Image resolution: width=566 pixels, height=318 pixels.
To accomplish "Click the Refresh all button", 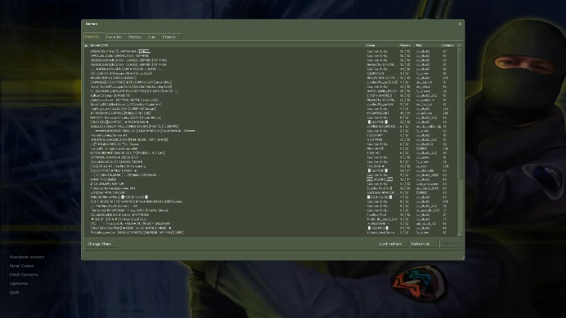I will click(x=423, y=244).
